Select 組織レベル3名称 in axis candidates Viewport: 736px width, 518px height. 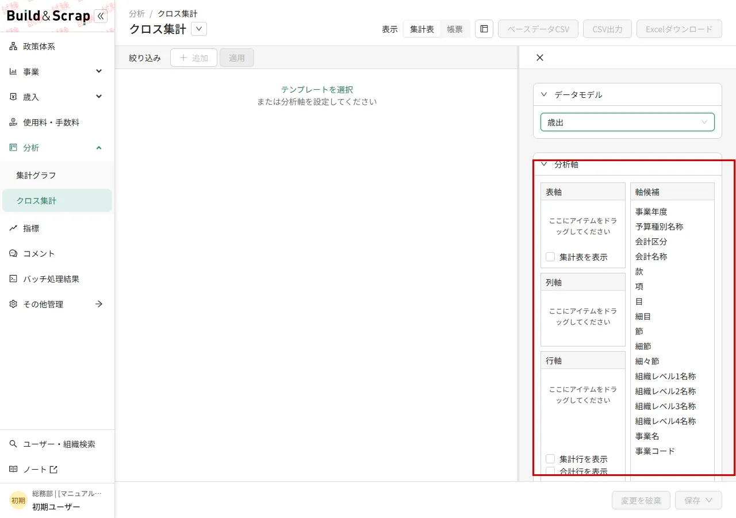pos(666,406)
